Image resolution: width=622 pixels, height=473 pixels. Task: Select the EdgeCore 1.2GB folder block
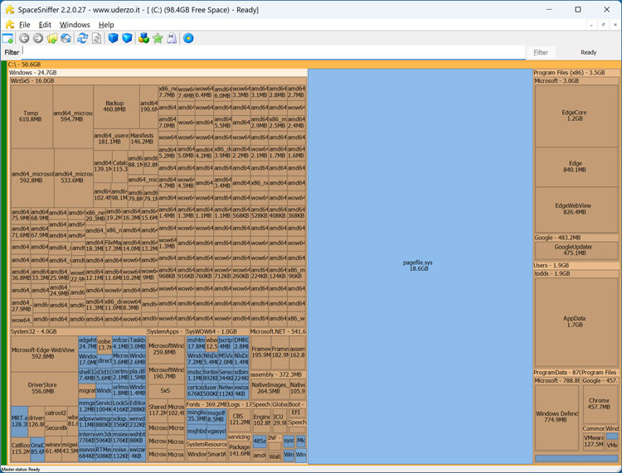tap(574, 115)
